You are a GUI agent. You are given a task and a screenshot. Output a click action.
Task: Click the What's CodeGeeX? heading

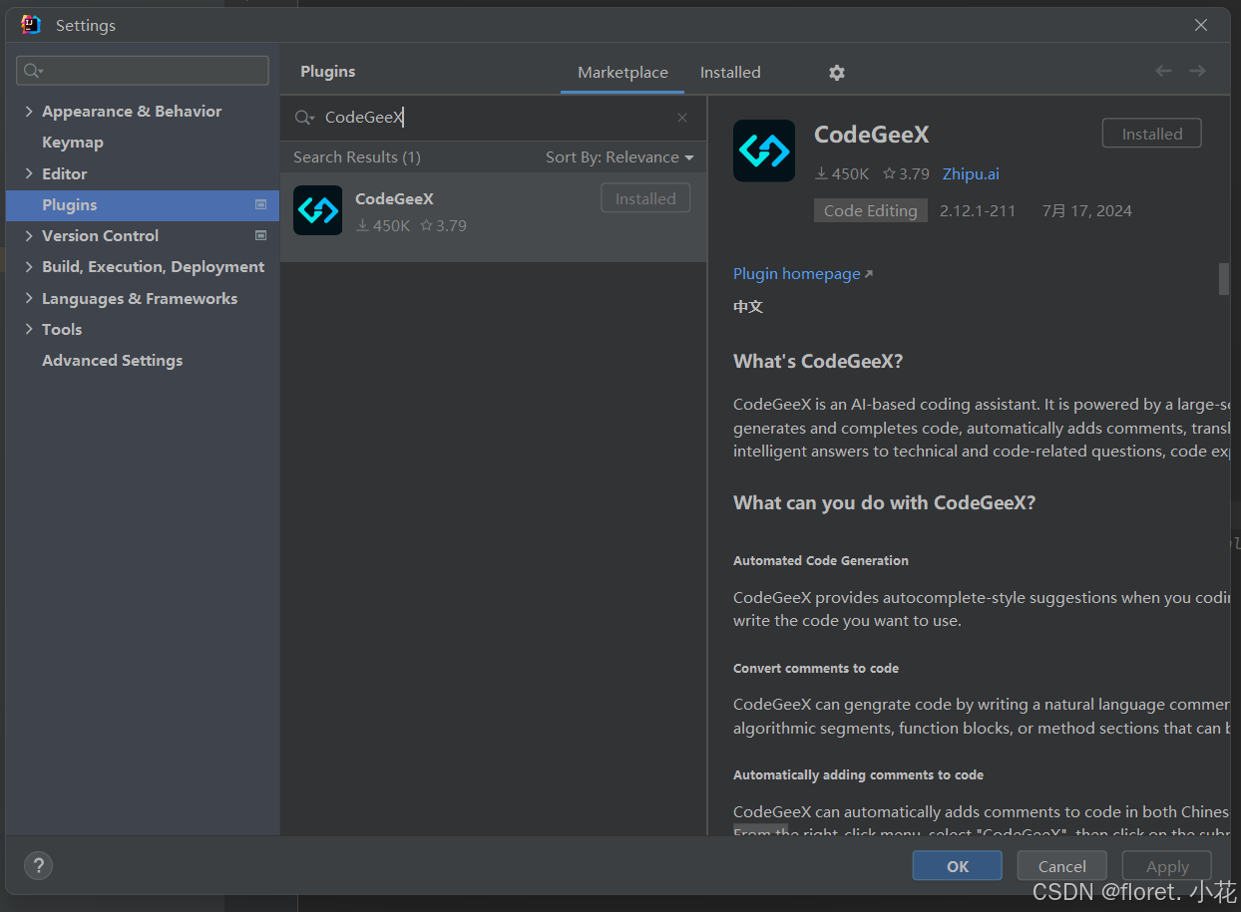point(818,362)
